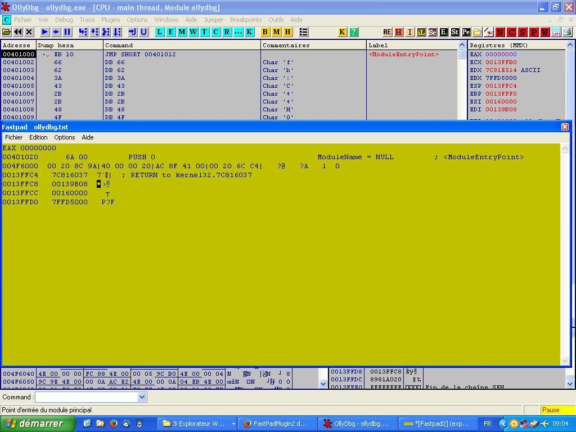Viewport: 576px width, 432px height.
Task: Open the Breakpoints window via yellow B icon
Action: click(x=265, y=32)
